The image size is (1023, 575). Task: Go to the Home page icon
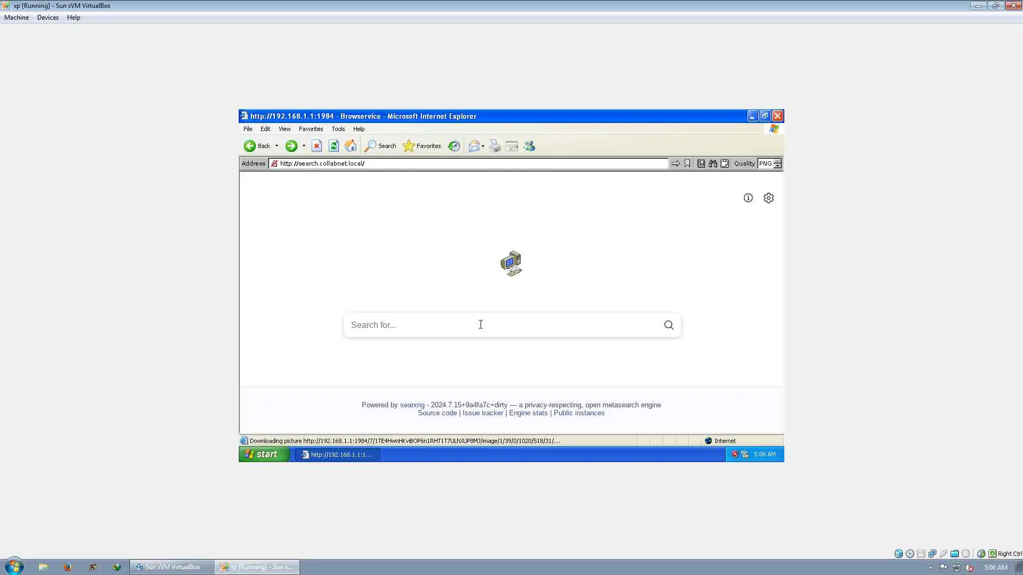tap(351, 146)
